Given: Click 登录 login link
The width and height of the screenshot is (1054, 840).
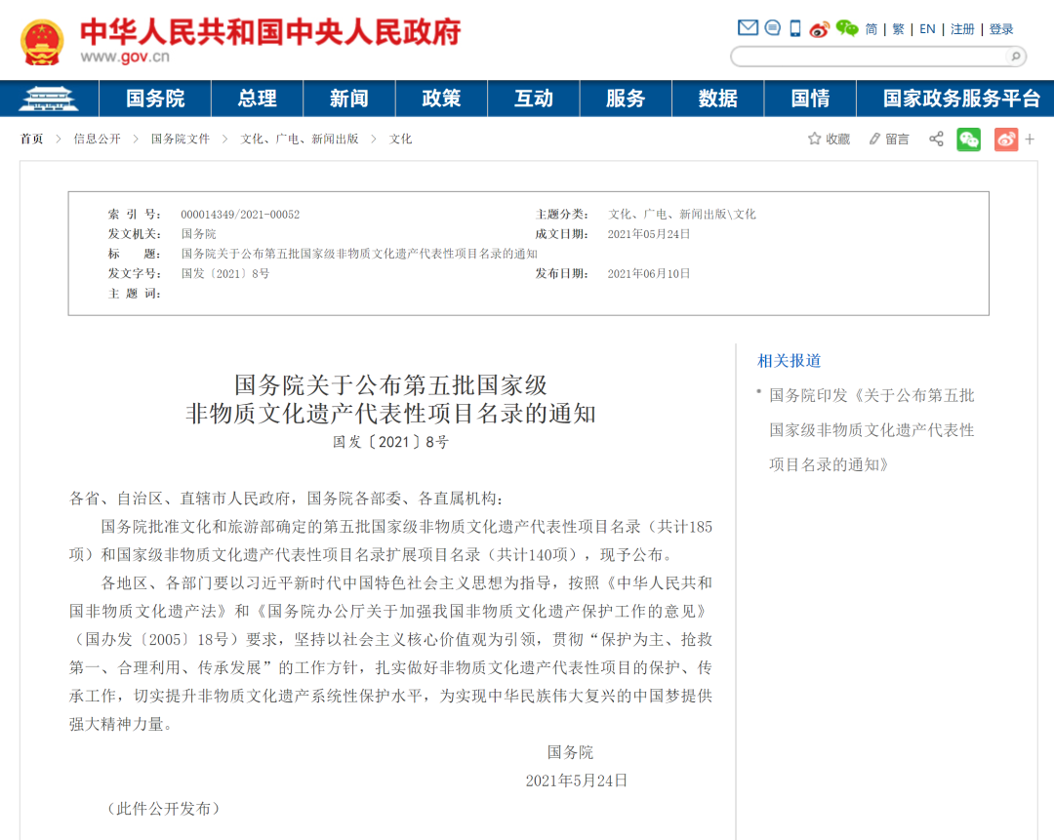Looking at the screenshot, I should 1001,29.
